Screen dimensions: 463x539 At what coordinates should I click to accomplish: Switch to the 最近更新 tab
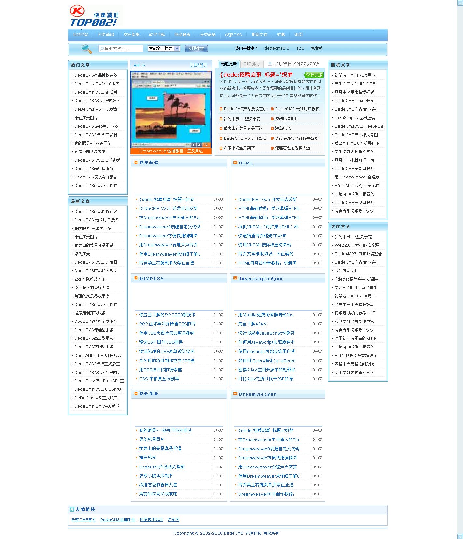(229, 64)
